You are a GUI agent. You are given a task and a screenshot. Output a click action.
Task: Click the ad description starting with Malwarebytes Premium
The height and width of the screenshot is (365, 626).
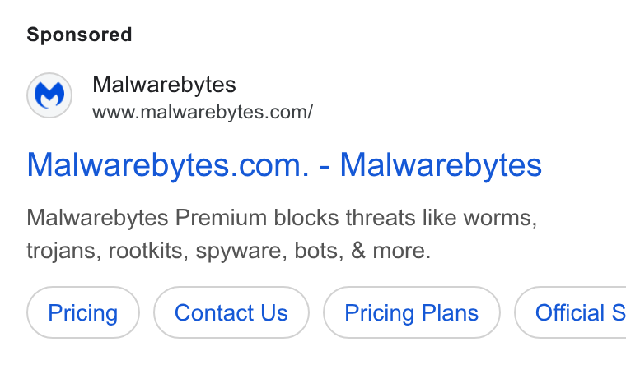[282, 234]
